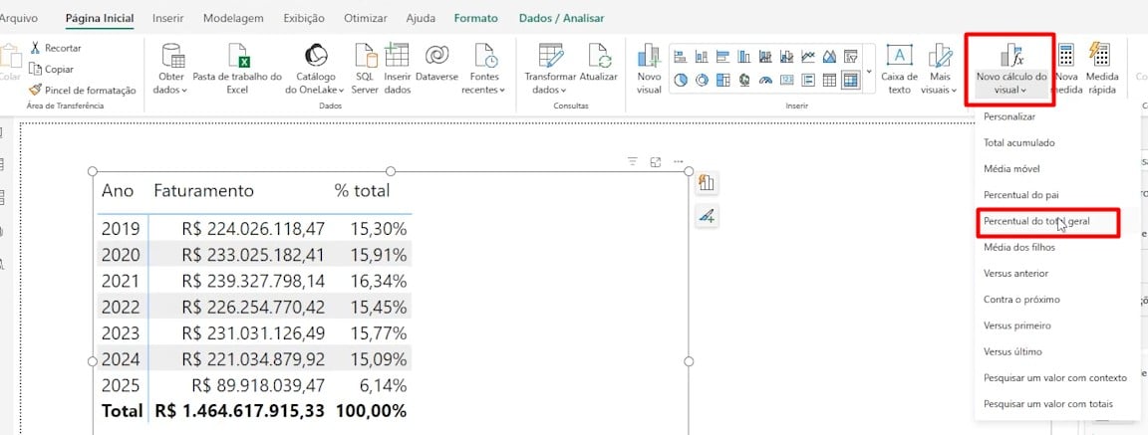Open the Dataverse connector

pyautogui.click(x=436, y=63)
